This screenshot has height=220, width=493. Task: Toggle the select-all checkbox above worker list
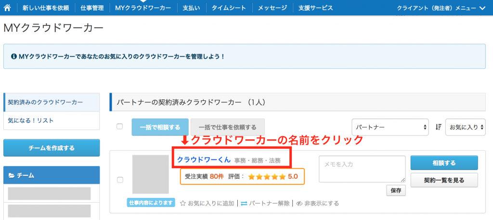tap(120, 127)
